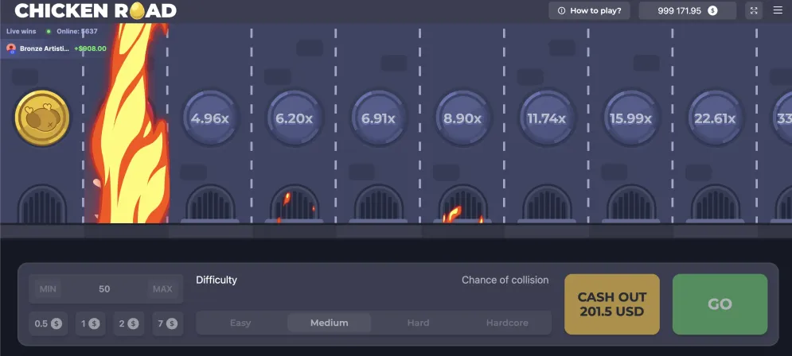Image resolution: width=792 pixels, height=356 pixels.
Task: Select the 22.61x multiplier manhole
Action: (716, 118)
